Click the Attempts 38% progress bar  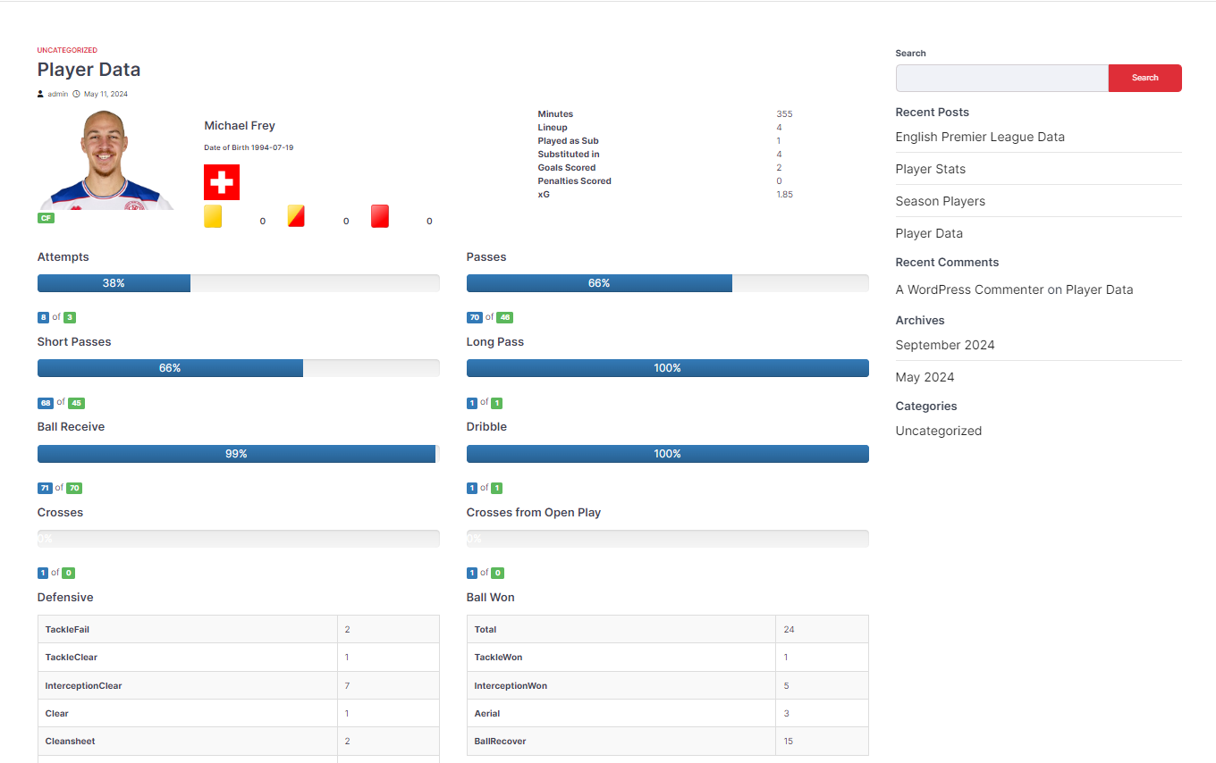[238, 283]
